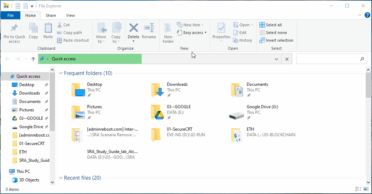The width and height of the screenshot is (372, 194).
Task: Click the History ribbon button
Action: [x=243, y=40]
